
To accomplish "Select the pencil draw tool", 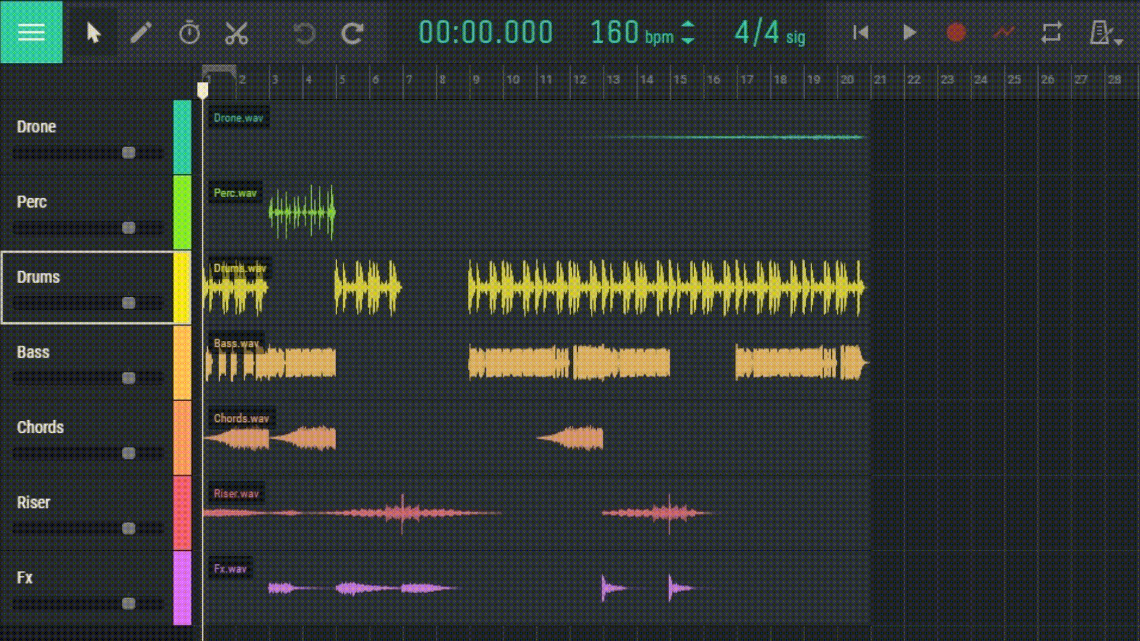I will point(141,33).
